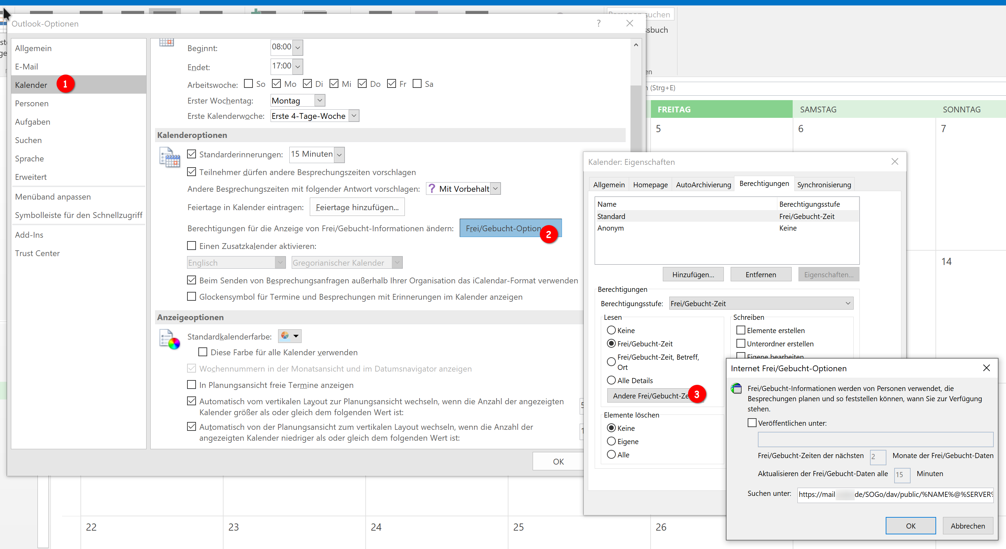The height and width of the screenshot is (549, 1006).
Task: Open Personen options category
Action: pos(78,103)
